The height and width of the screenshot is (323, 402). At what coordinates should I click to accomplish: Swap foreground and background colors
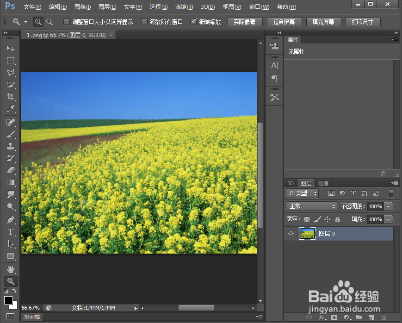pyautogui.click(x=15, y=291)
